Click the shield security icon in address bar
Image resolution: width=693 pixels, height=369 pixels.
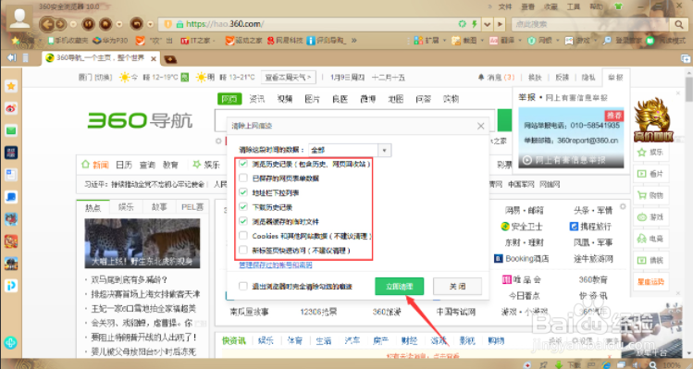click(x=168, y=24)
